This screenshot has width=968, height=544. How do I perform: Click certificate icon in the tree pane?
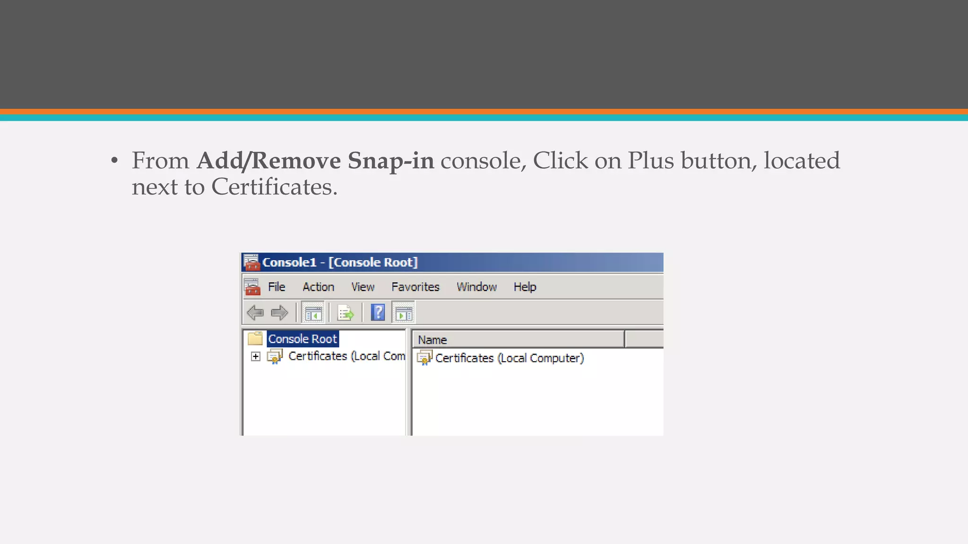(275, 357)
